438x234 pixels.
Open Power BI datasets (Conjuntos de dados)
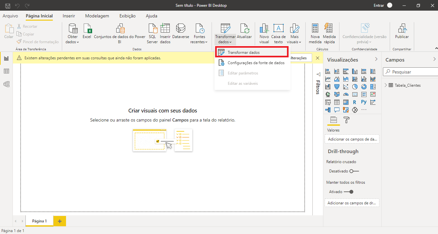point(120,34)
